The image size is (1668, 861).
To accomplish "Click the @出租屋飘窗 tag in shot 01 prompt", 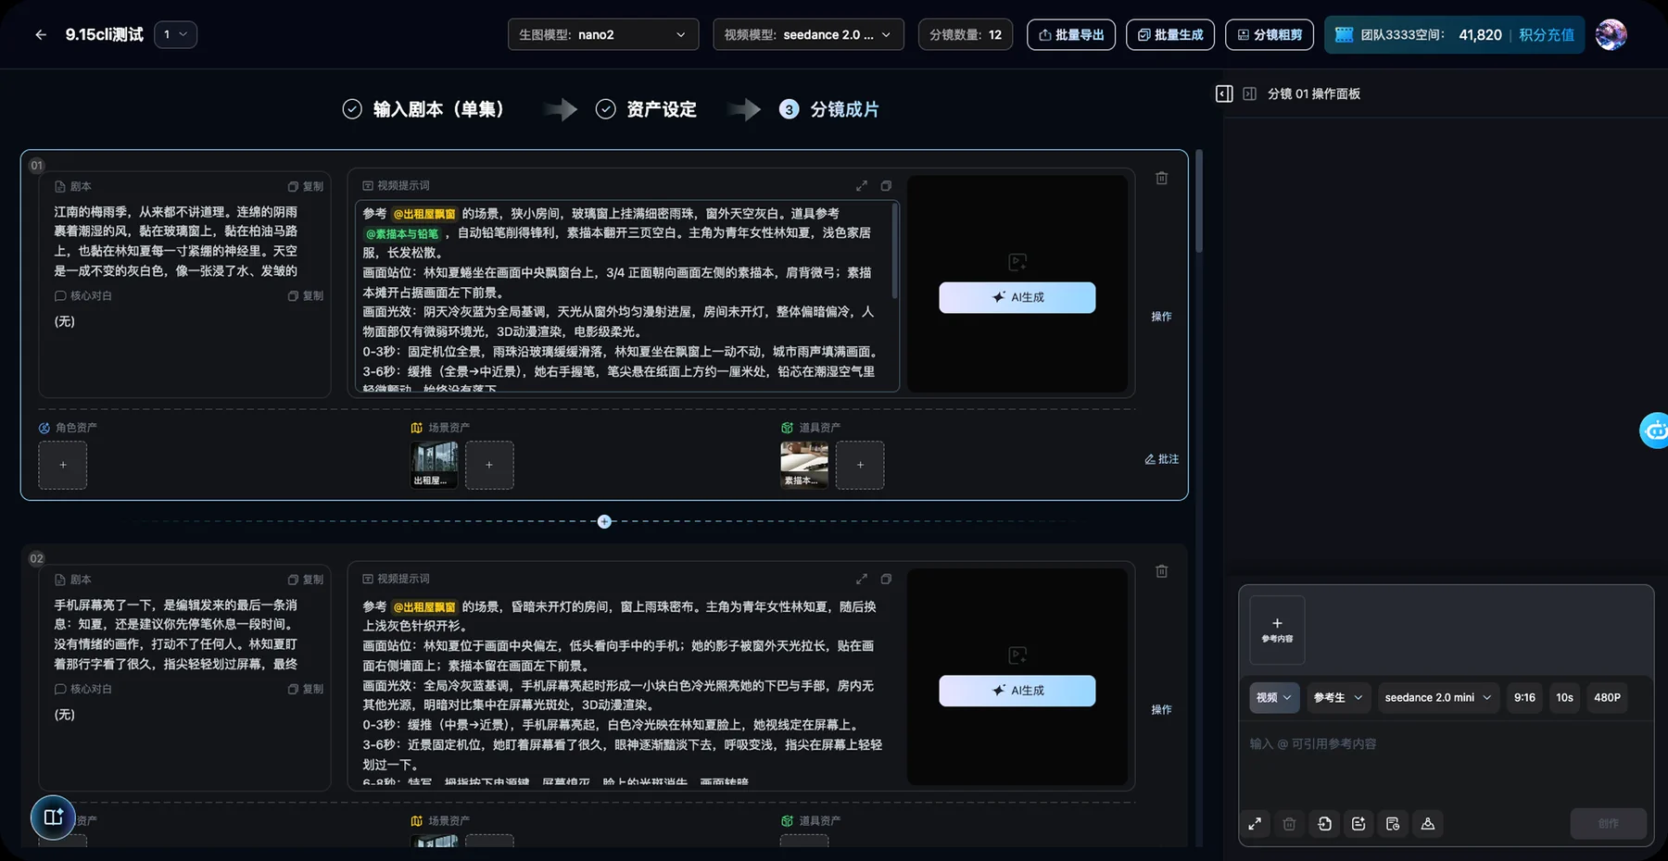I will [424, 214].
